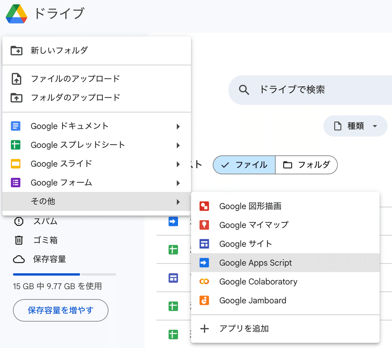
Task: Click the spam warning icon in sidebar
Action: tap(19, 221)
